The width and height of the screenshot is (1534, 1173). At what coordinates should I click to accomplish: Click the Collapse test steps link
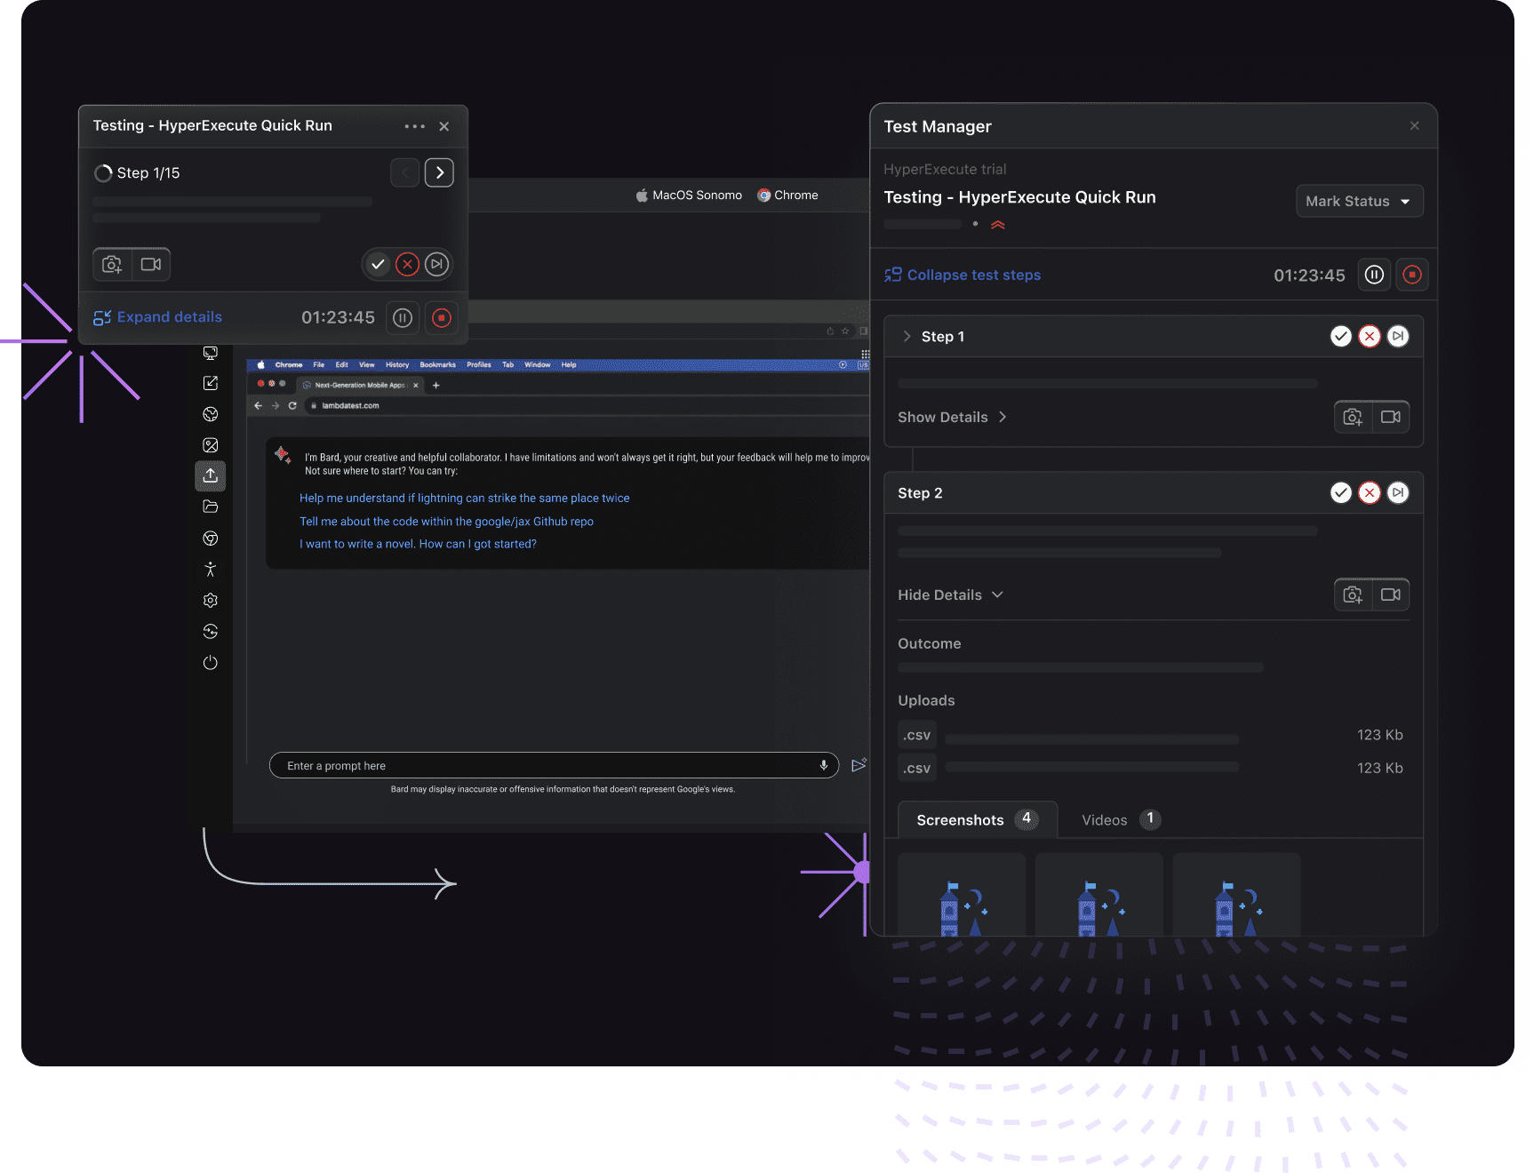[x=973, y=275]
